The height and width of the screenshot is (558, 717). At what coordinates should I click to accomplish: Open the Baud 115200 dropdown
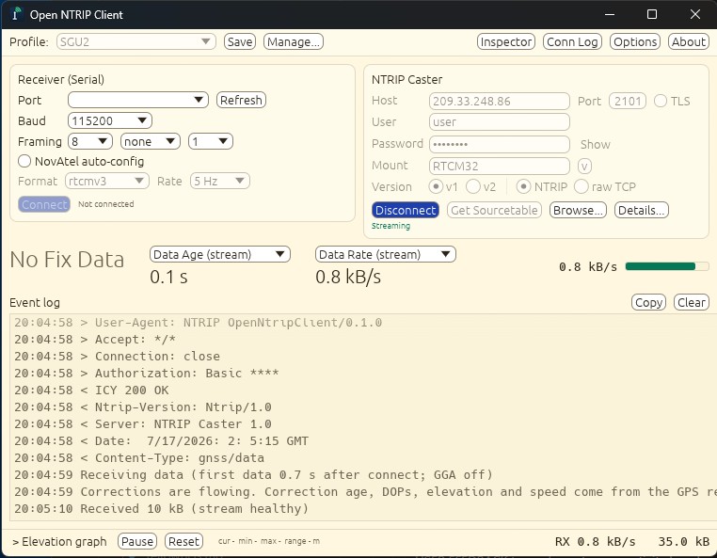tap(110, 120)
